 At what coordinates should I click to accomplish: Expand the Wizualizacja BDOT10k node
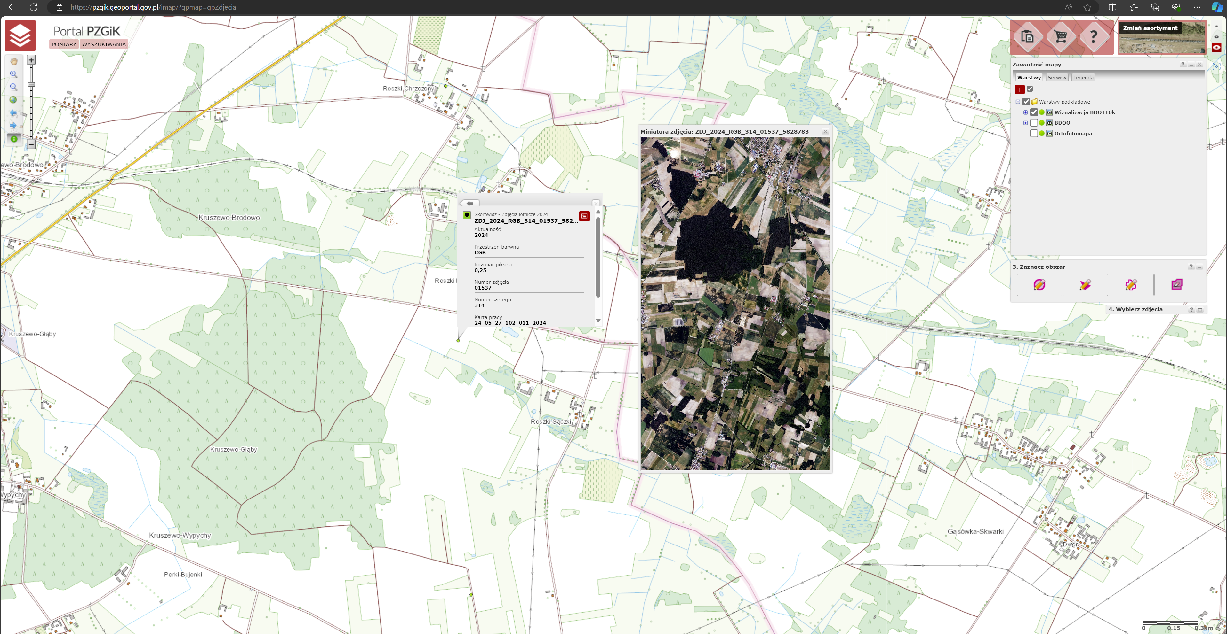point(1025,112)
